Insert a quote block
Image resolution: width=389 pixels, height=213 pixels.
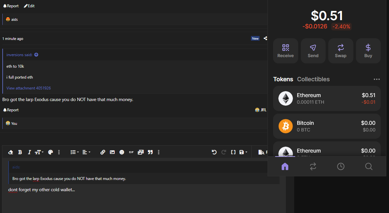pos(150,152)
